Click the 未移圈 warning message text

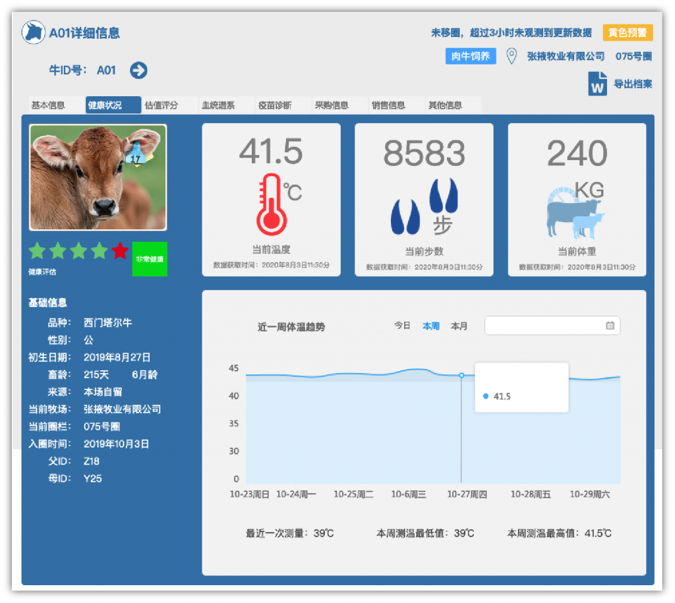511,33
